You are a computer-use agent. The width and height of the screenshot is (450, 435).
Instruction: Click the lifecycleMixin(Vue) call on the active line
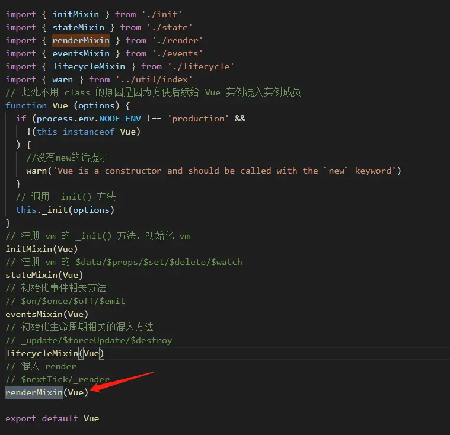[55, 353]
